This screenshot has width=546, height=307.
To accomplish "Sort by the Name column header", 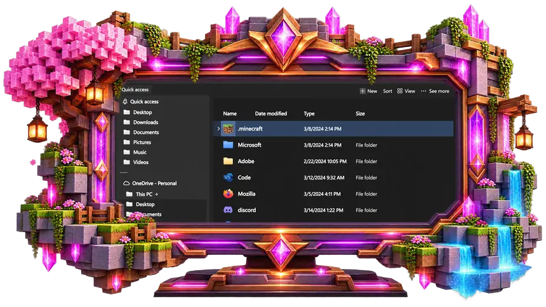I will [230, 114].
